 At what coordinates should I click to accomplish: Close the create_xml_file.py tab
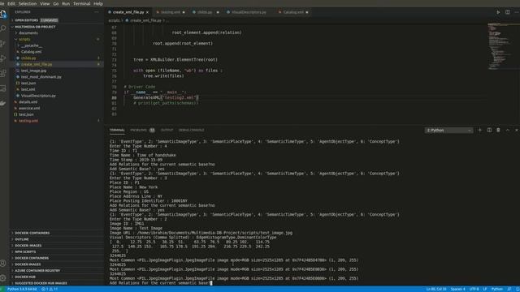coord(147,12)
